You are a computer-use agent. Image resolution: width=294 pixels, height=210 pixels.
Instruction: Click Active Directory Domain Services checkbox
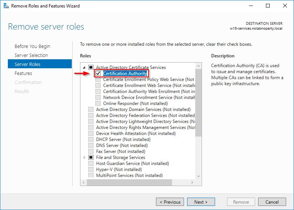(x=91, y=109)
